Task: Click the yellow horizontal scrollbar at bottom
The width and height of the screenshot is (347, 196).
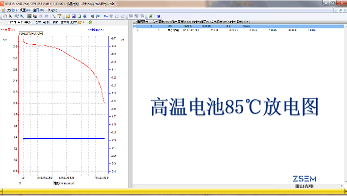Action: click(x=173, y=191)
